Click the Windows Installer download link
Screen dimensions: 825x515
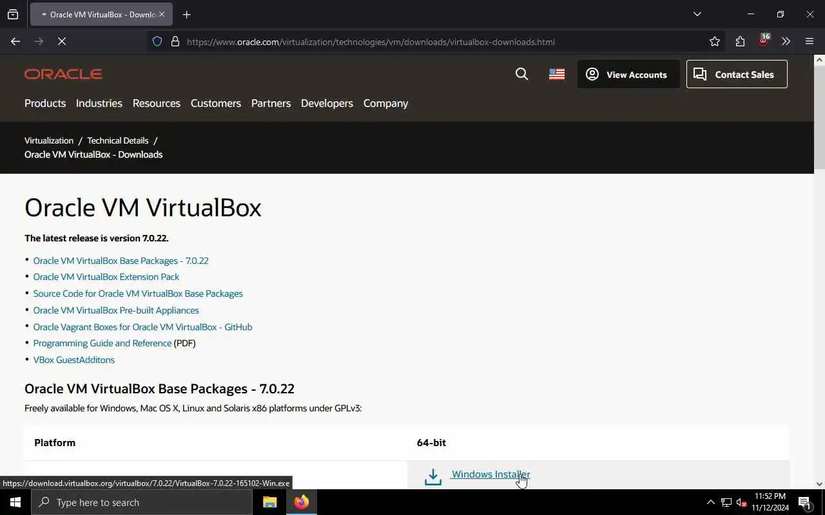[490, 474]
